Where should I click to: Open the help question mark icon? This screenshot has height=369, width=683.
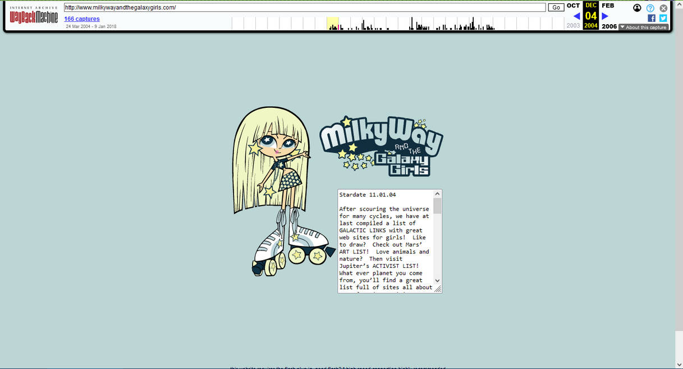pyautogui.click(x=650, y=8)
